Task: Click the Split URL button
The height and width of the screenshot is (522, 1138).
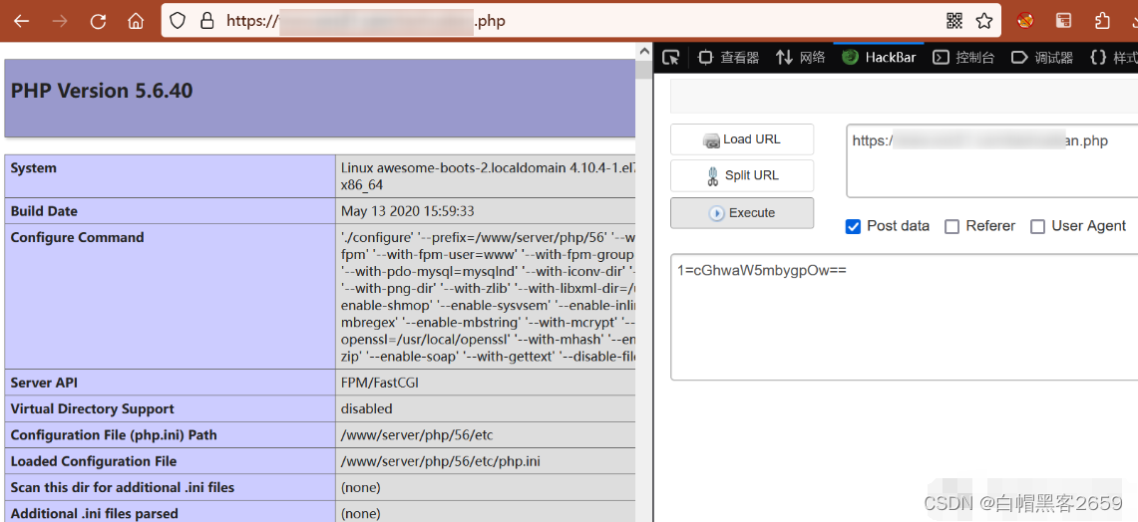Action: (742, 175)
